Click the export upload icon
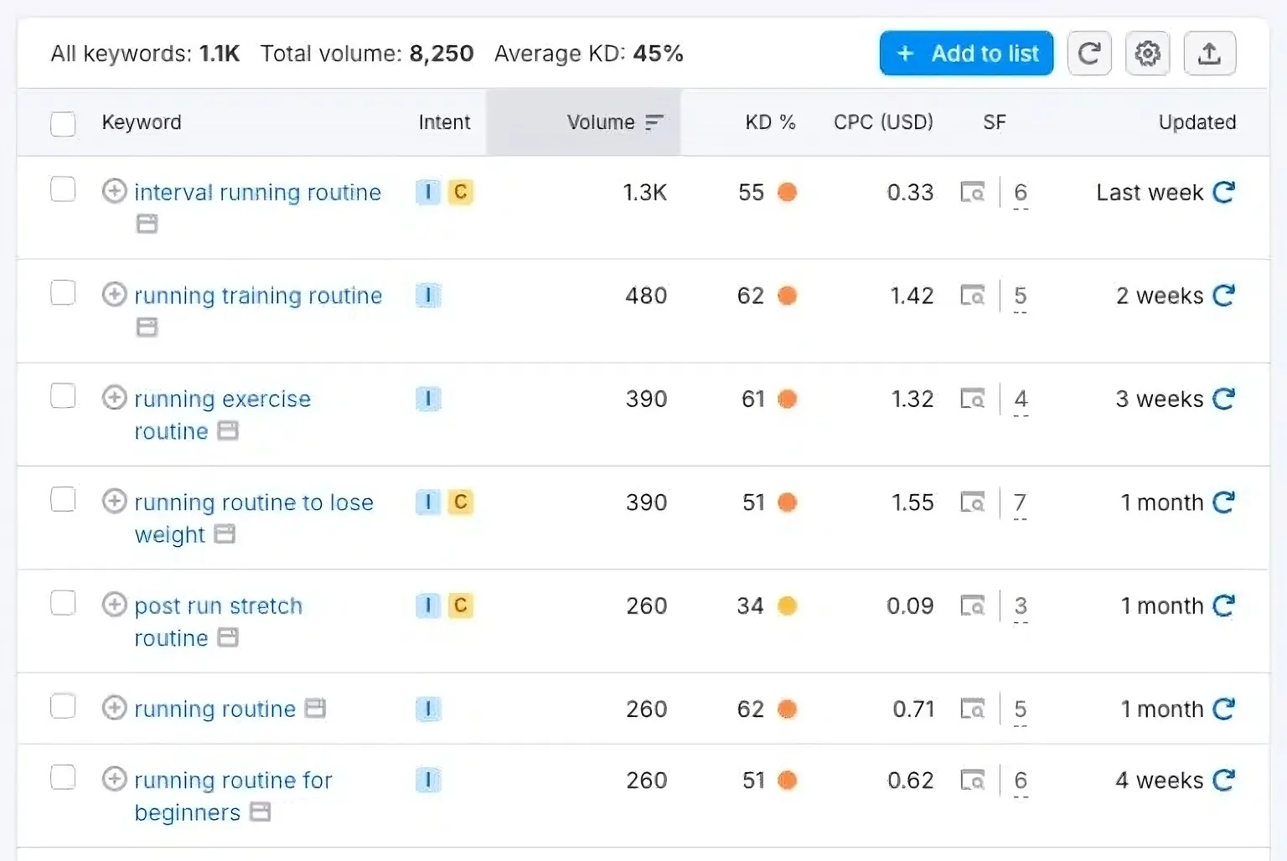The image size is (1287, 861). pyautogui.click(x=1209, y=54)
